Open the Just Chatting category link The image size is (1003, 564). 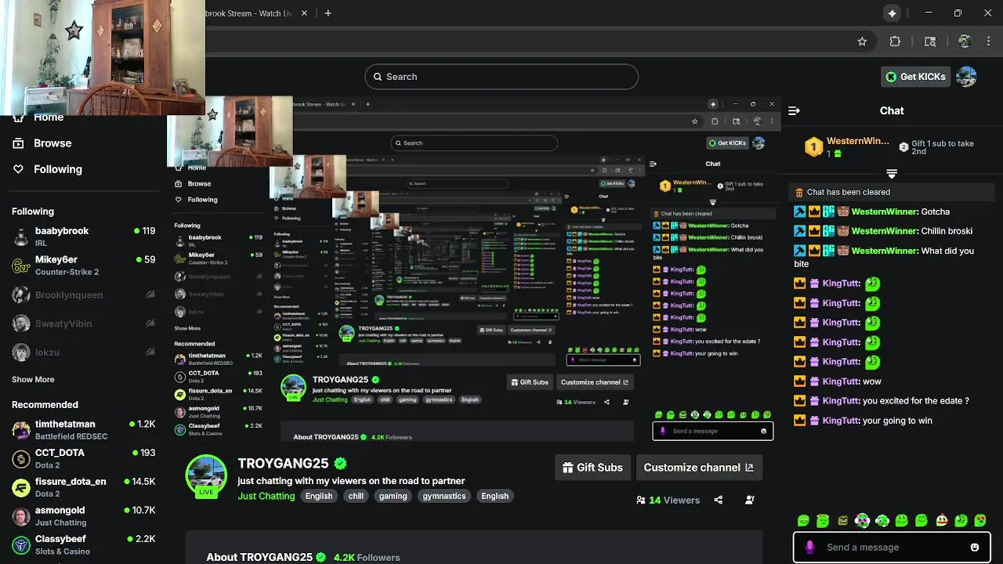point(266,496)
